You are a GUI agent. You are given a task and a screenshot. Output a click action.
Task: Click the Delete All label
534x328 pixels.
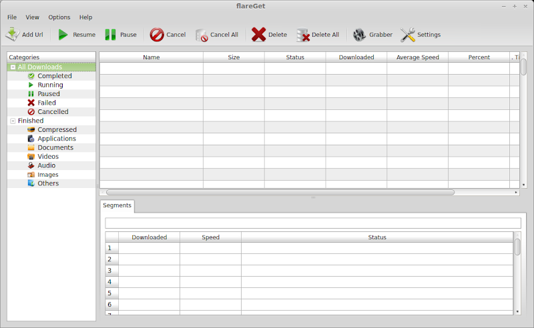(325, 35)
